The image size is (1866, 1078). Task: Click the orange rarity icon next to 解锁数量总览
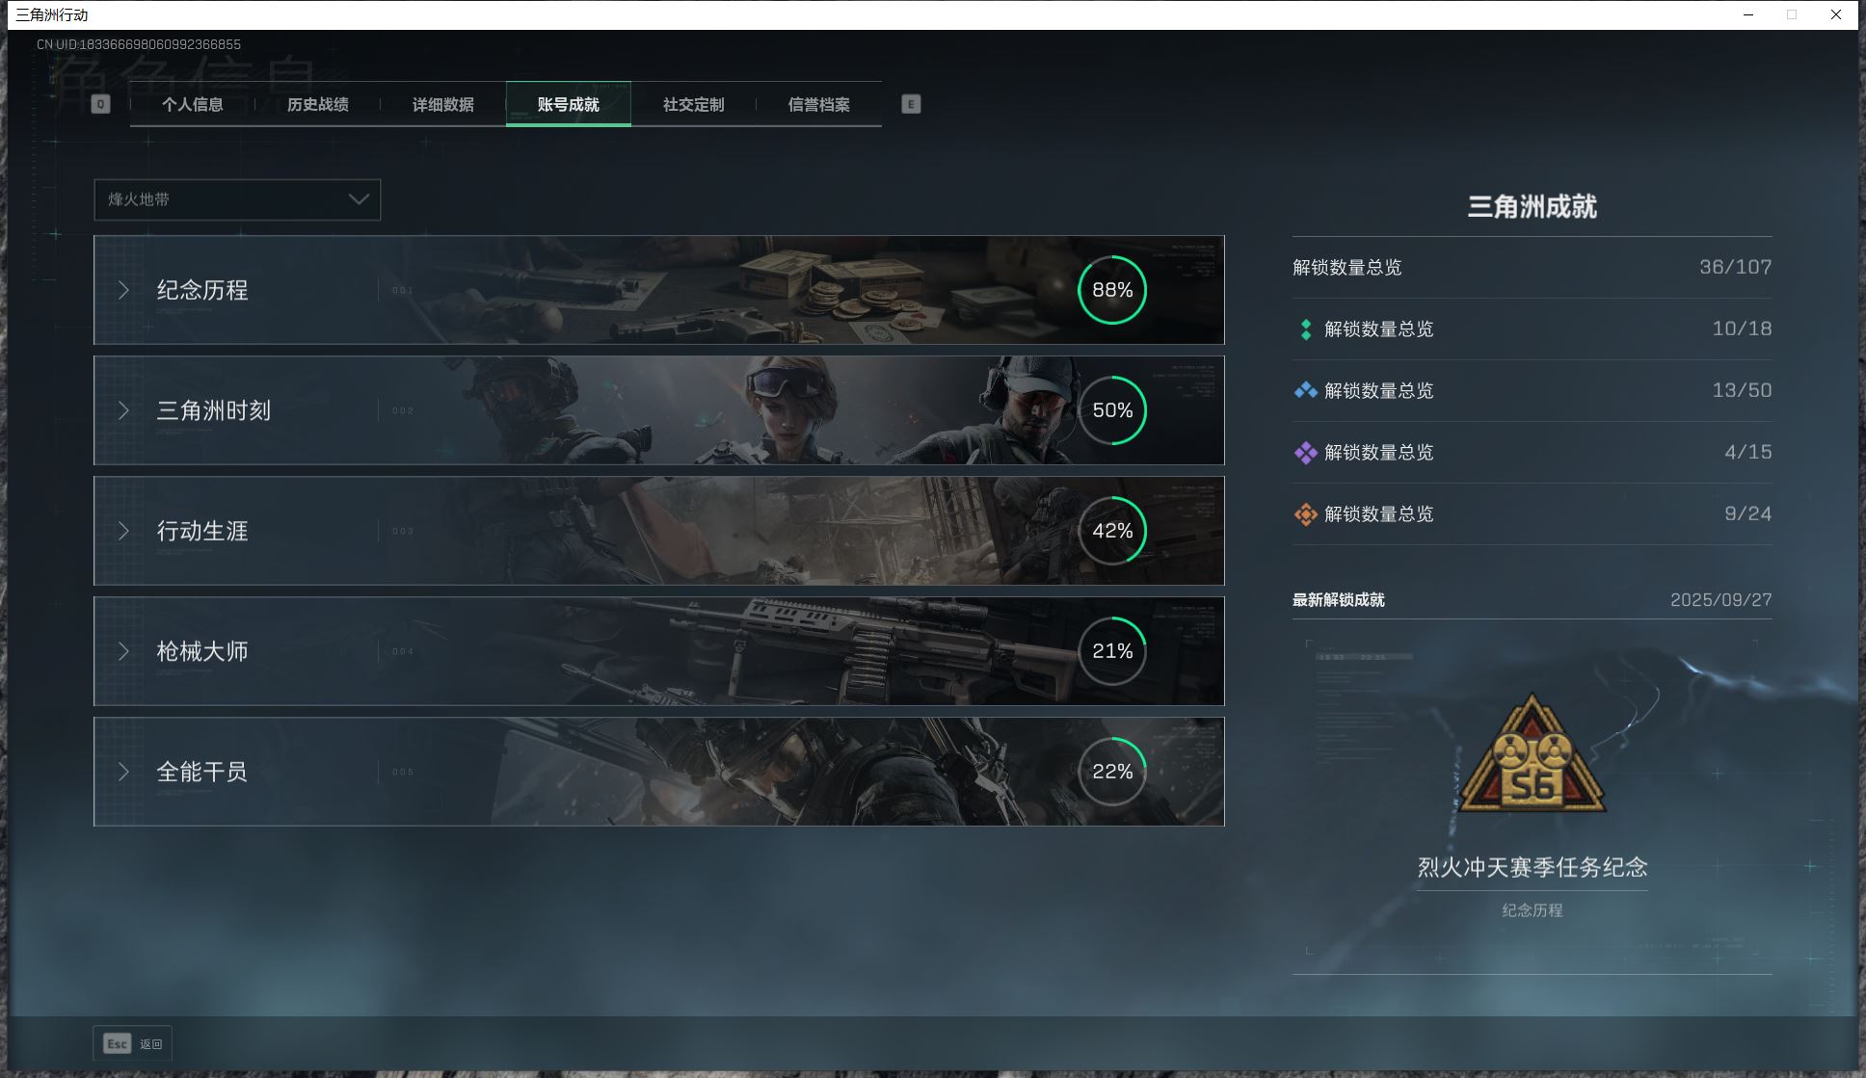[1305, 513]
